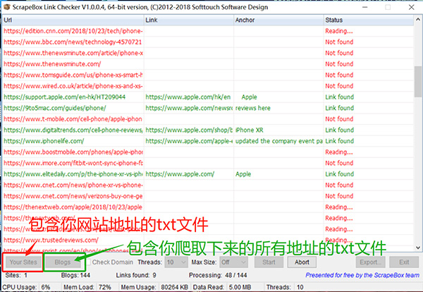Click the apple.com/shop link cell
The height and width of the screenshot is (292, 423).
188,130
